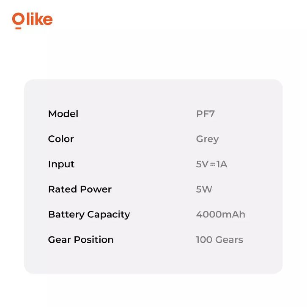The image size is (307, 307).
Task: Click the 4000mAh capacity value
Action: (x=221, y=214)
